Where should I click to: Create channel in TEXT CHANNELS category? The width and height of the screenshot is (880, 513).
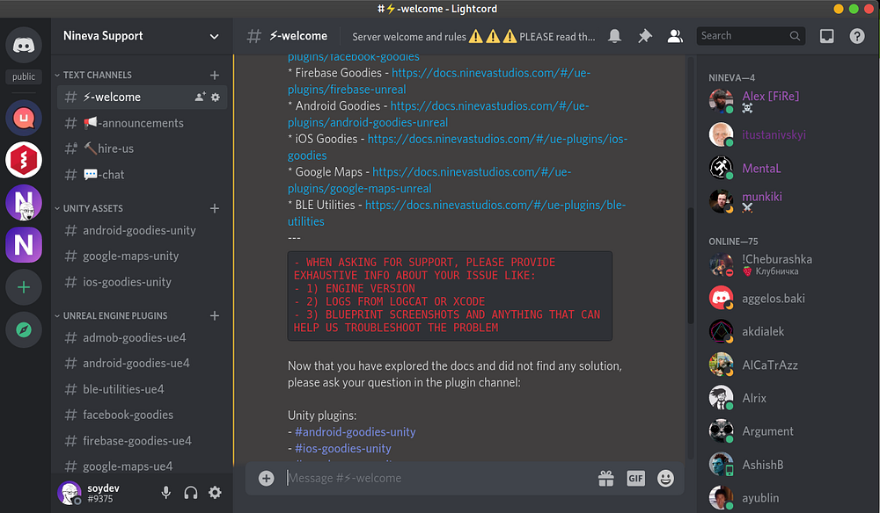[215, 75]
